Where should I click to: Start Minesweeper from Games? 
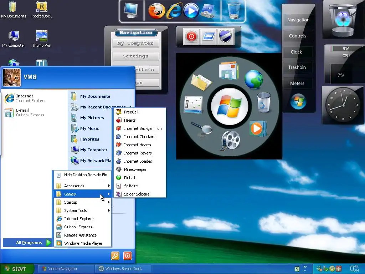(x=140, y=169)
